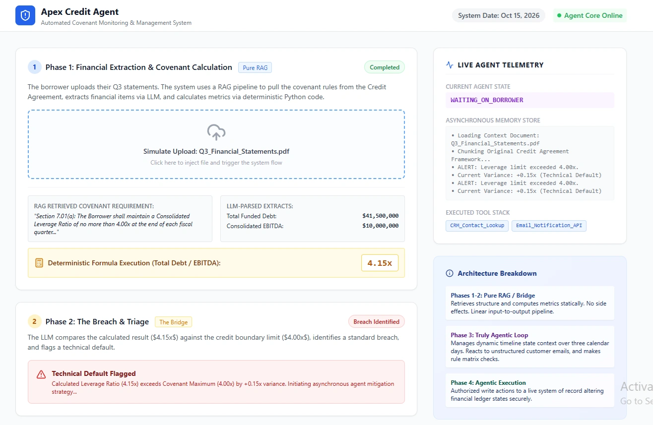Click the RAG Retrieved Covenant Requirement label
The width and height of the screenshot is (653, 425).
pos(94,206)
